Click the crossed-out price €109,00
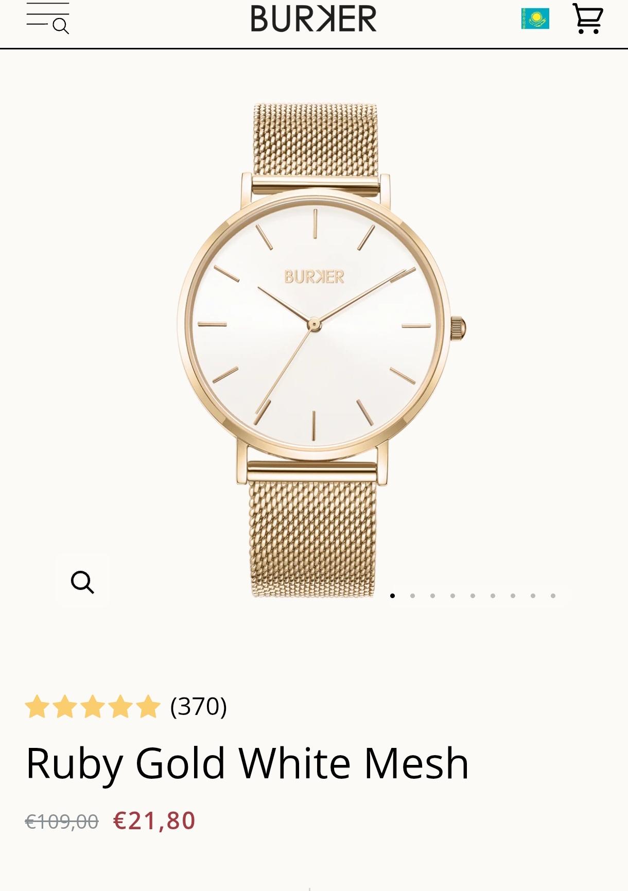The width and height of the screenshot is (628, 891). [x=62, y=822]
